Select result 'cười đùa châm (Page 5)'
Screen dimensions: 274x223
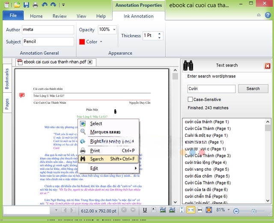pyautogui.click(x=207, y=176)
